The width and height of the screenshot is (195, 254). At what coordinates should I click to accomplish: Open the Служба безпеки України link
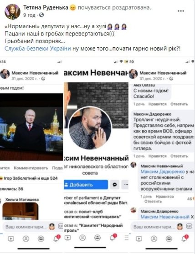click(38, 48)
